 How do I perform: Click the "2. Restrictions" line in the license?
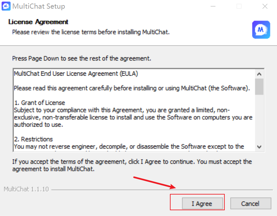tap(33, 139)
